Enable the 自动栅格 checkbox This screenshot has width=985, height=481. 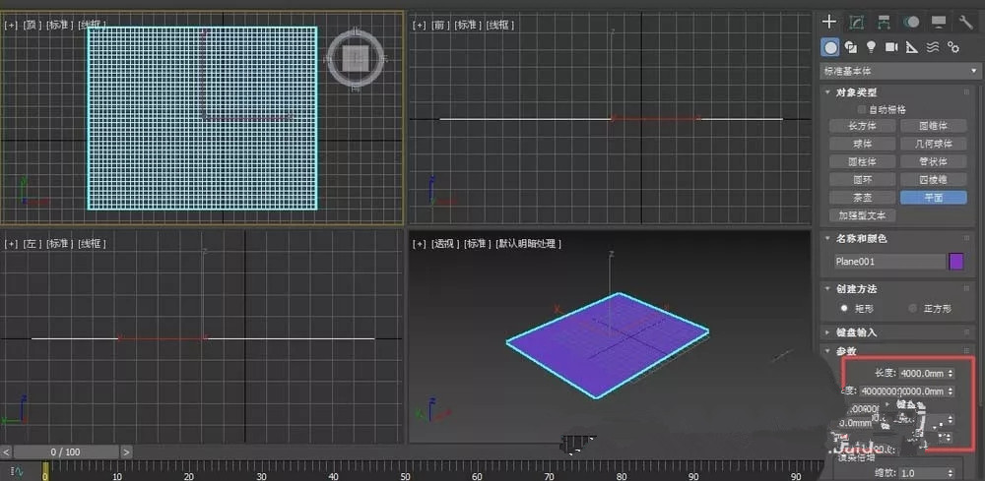point(861,109)
